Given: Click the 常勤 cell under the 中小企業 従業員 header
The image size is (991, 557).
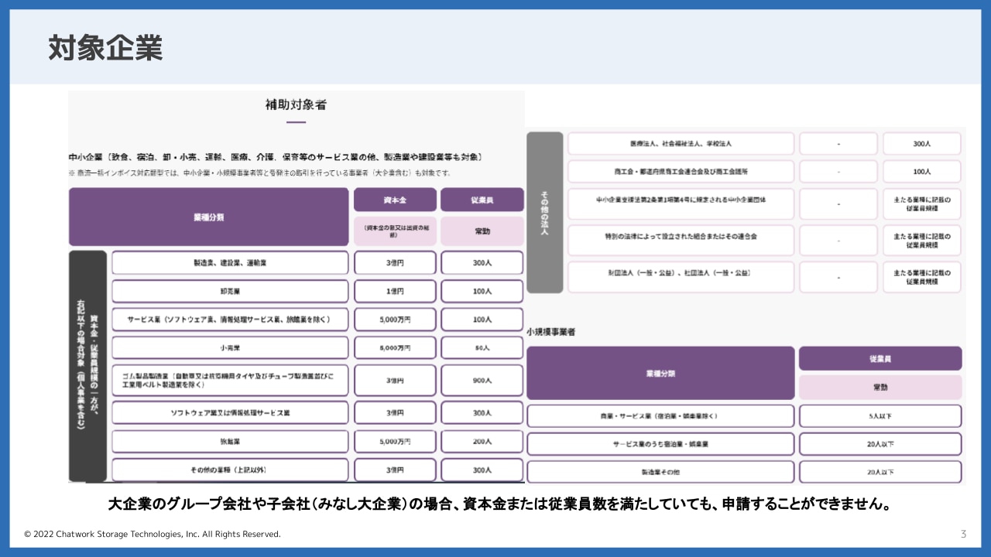Looking at the screenshot, I should [482, 231].
